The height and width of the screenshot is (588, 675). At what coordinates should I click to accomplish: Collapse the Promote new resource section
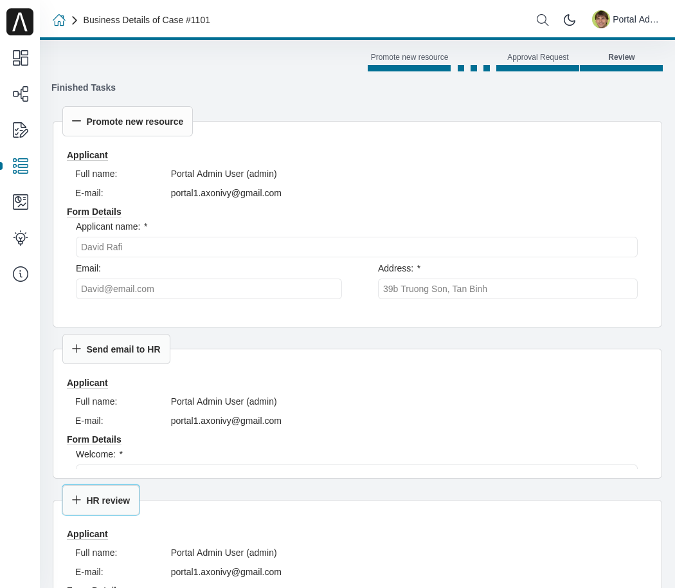point(127,122)
